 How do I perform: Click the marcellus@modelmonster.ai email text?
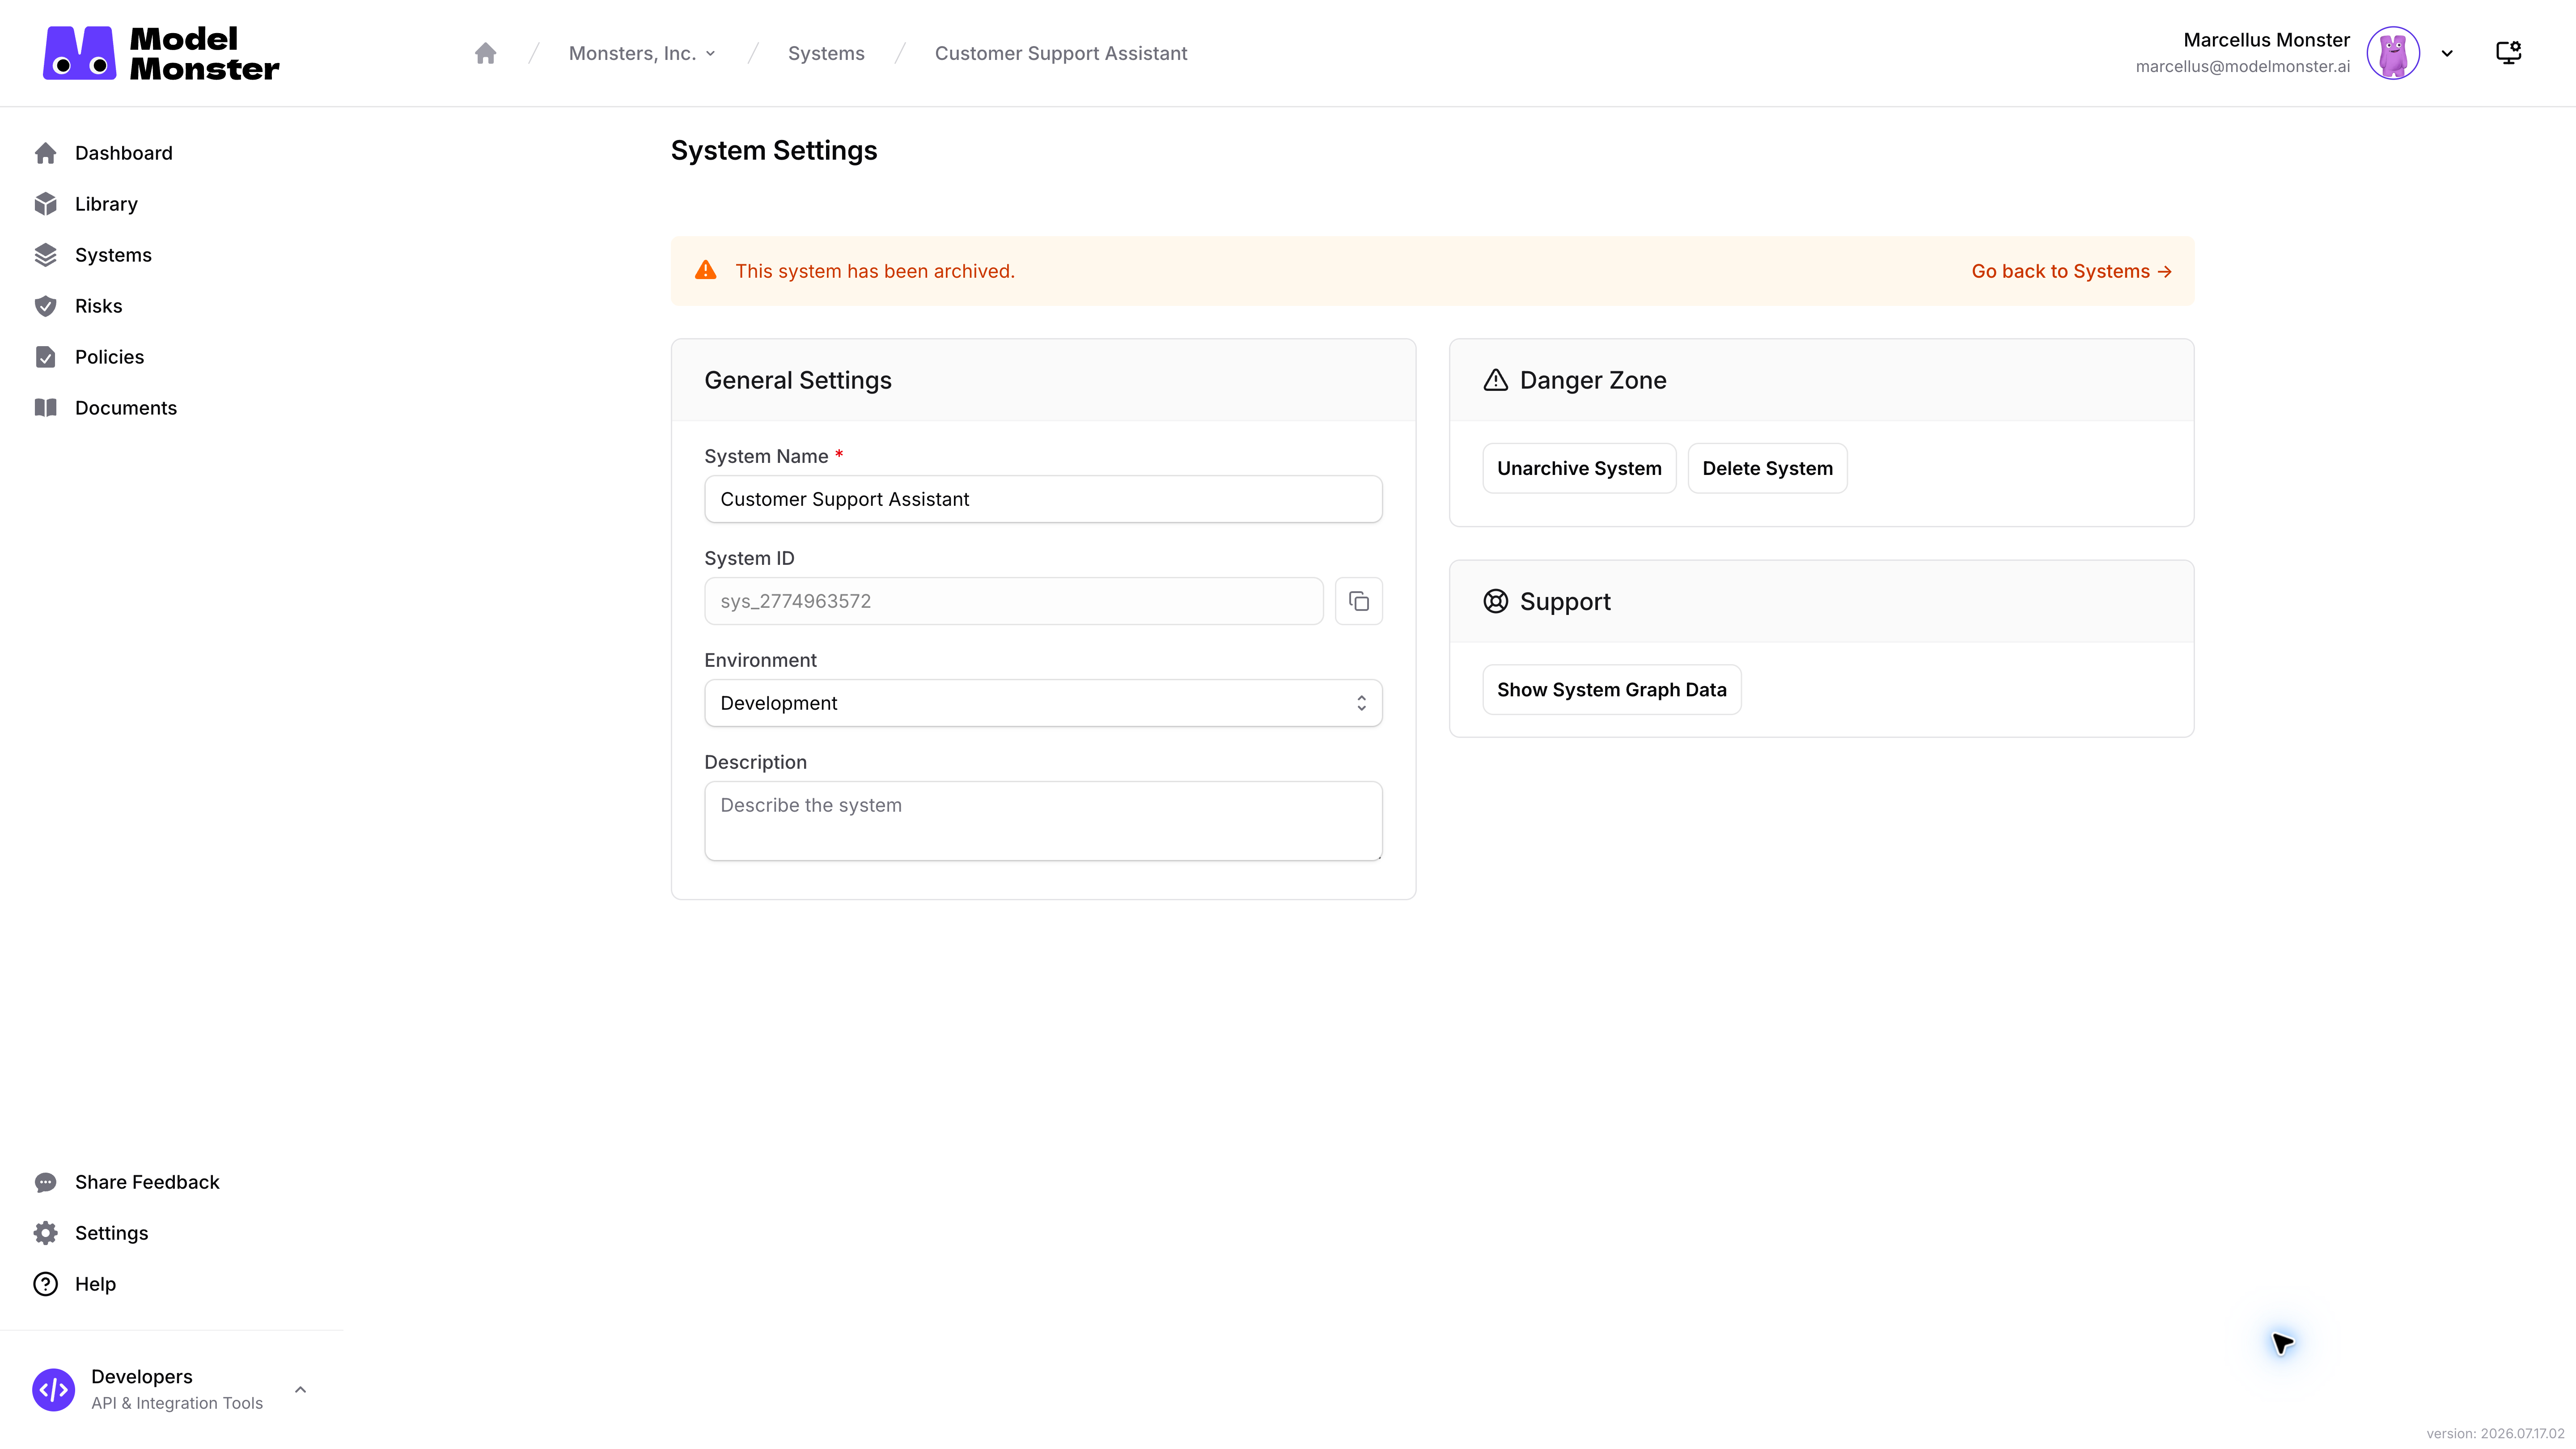pyautogui.click(x=2242, y=67)
